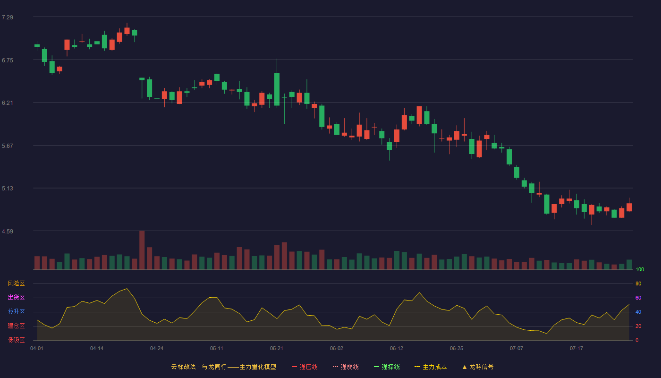
Task: Click the 07-17 date label
Action: coord(576,348)
